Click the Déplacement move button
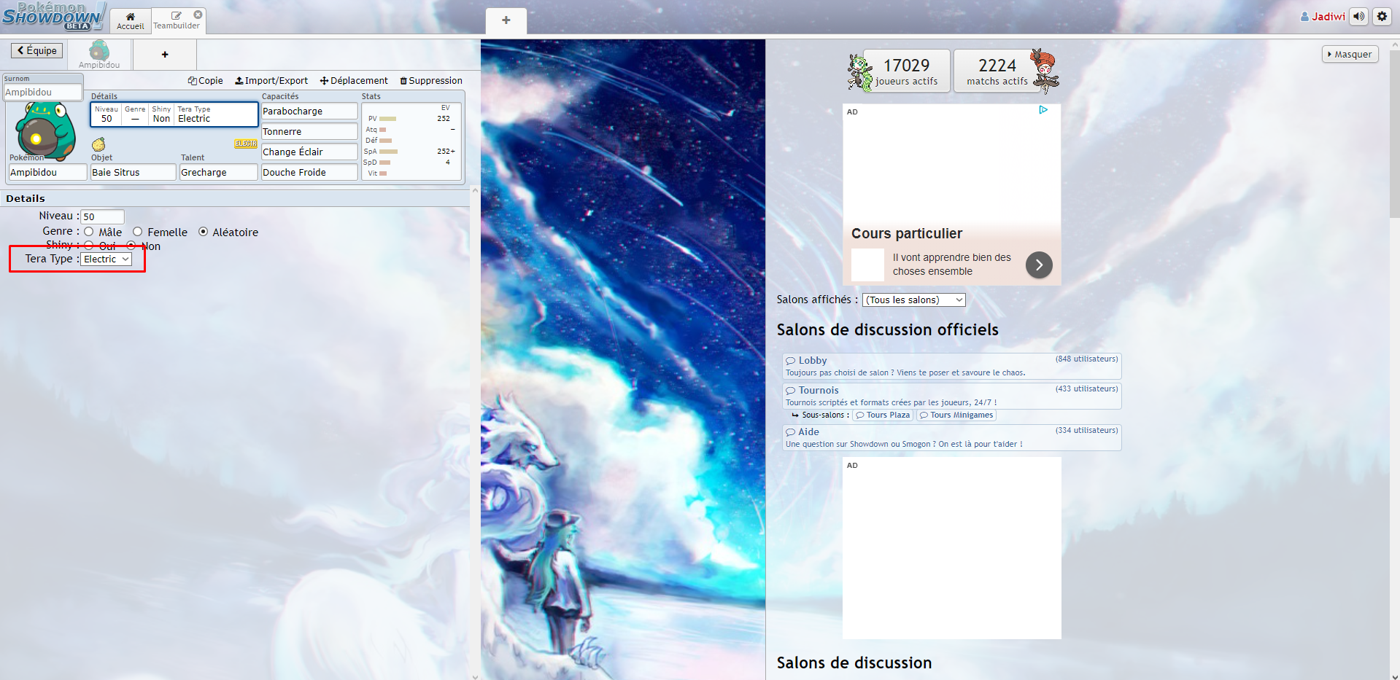The height and width of the screenshot is (680, 1400). [x=354, y=81]
